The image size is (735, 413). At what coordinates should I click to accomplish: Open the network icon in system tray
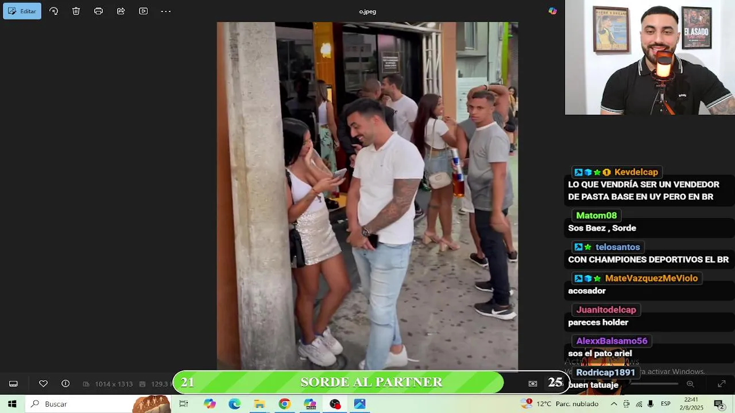(639, 404)
